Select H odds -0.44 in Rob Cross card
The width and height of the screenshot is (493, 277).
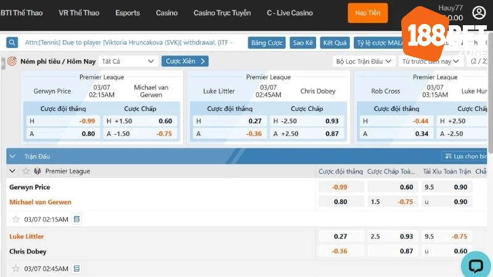[x=396, y=121]
